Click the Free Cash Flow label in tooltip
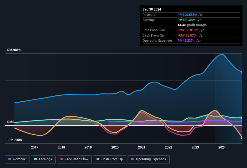This screenshot has height=168, width=247. tap(154, 30)
